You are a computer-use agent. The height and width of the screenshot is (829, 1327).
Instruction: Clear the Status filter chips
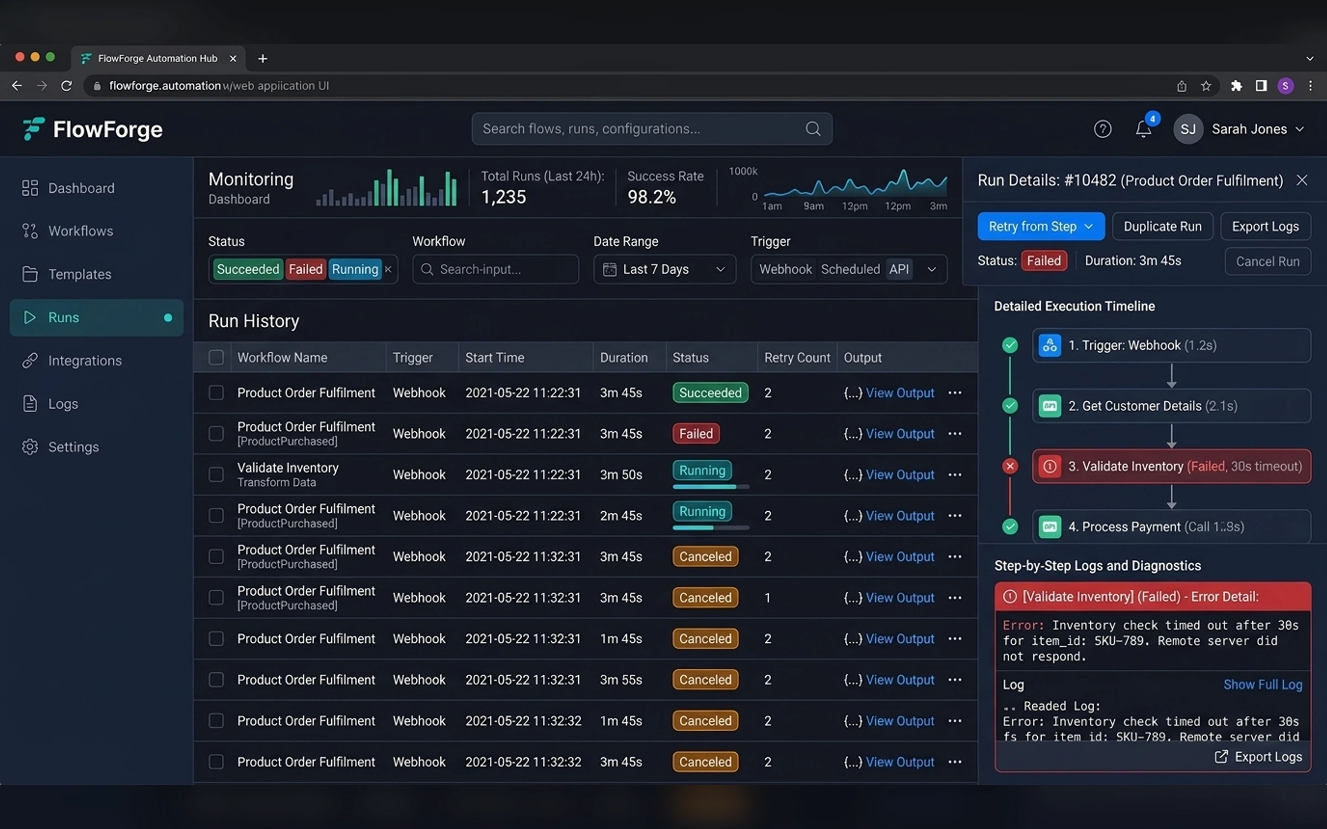pos(388,269)
